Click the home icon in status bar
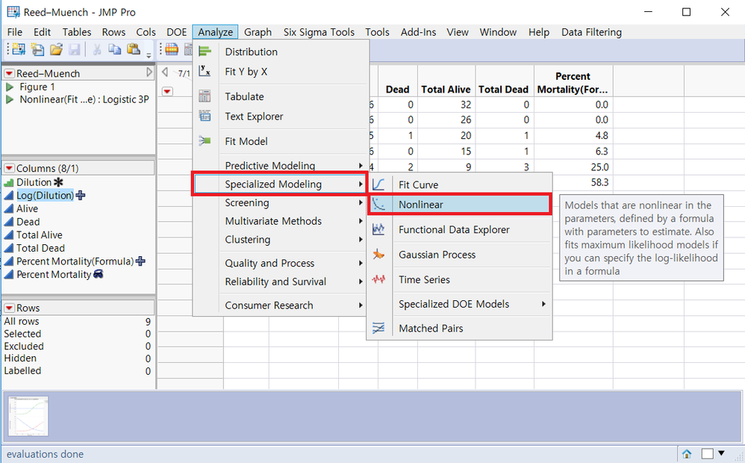This screenshot has height=463, width=745. click(687, 453)
